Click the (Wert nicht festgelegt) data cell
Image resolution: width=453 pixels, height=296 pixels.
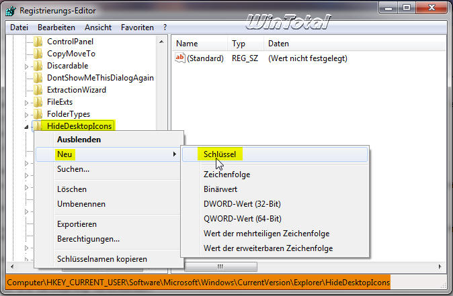coord(308,58)
